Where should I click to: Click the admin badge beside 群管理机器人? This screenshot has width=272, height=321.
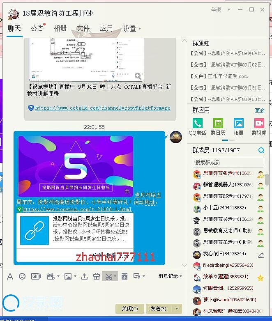[x=260, y=186]
